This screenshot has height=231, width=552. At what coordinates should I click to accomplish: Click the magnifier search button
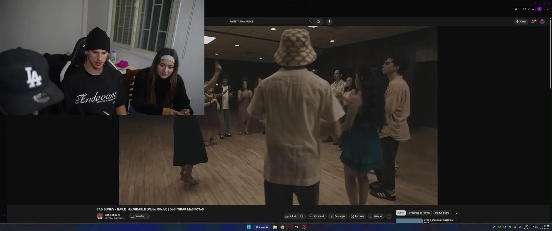(318, 21)
